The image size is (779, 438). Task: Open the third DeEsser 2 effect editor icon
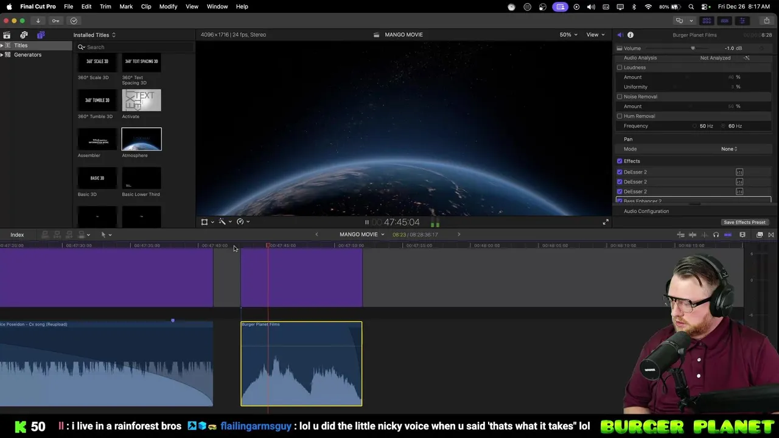tap(739, 192)
